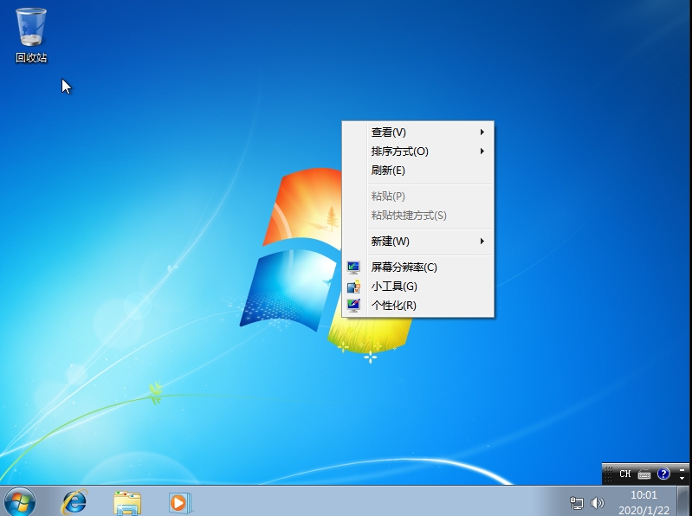Expand the 查看(V) submenu arrow
The image size is (692, 516).
tap(482, 132)
